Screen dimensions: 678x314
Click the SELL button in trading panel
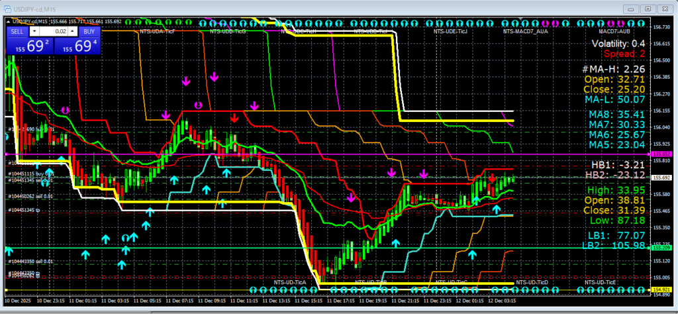click(18, 31)
